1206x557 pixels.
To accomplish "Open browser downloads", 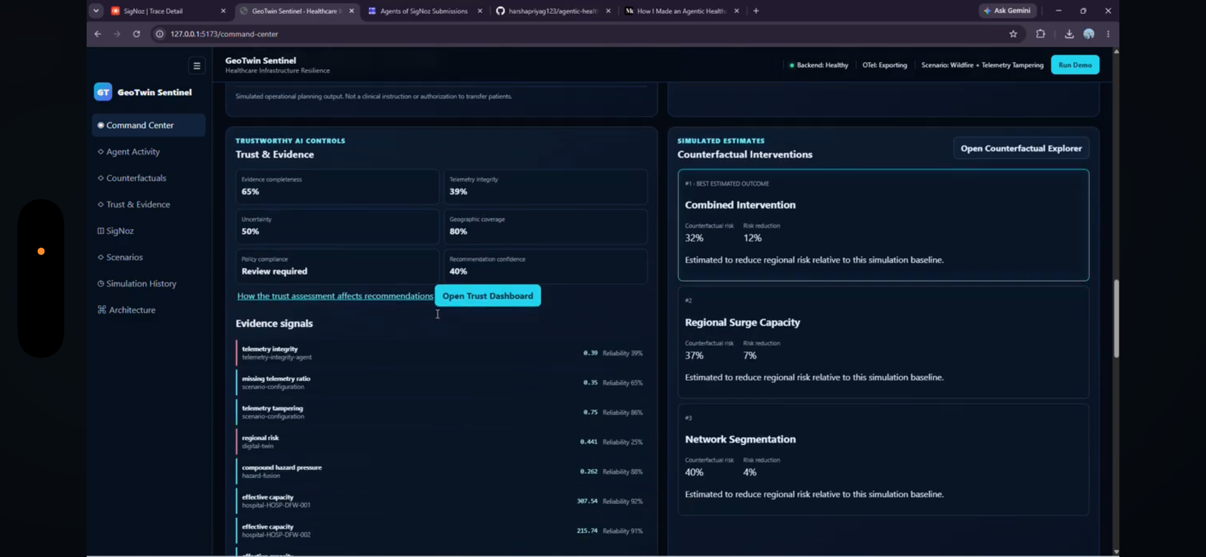I will tap(1069, 34).
